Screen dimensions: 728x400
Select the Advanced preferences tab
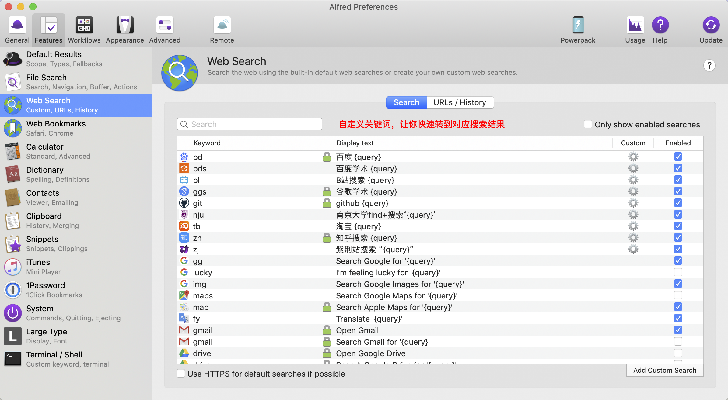tap(165, 30)
